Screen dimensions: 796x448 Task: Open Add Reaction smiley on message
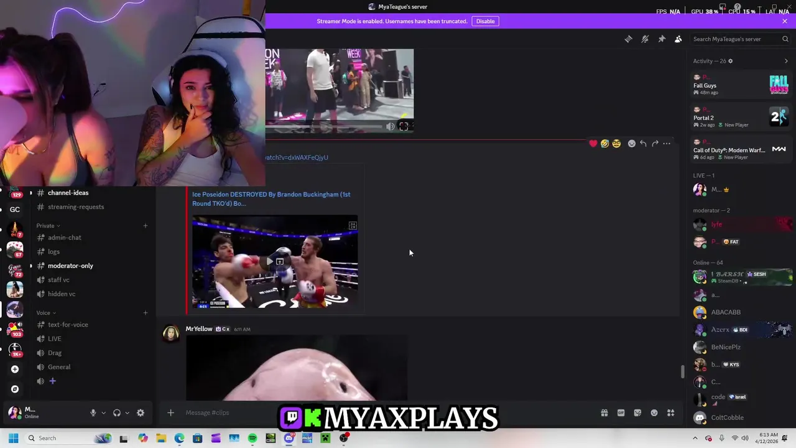coord(632,144)
